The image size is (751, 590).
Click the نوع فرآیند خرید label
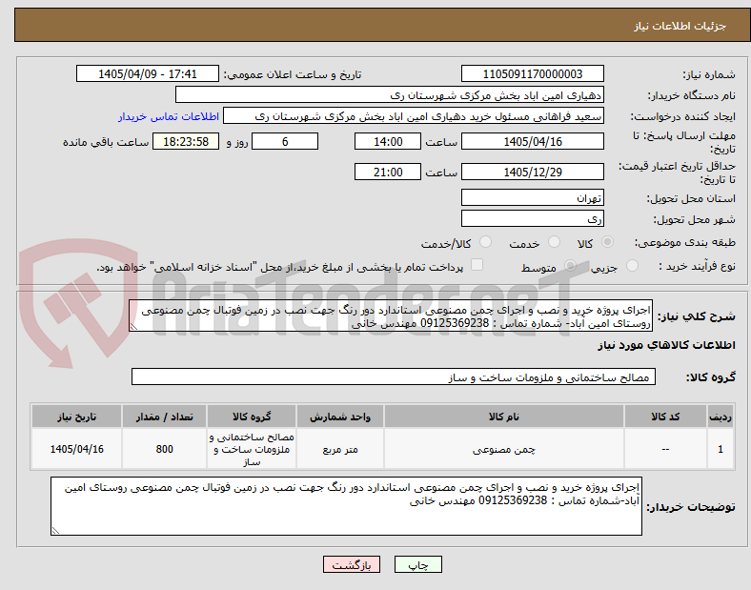[697, 266]
